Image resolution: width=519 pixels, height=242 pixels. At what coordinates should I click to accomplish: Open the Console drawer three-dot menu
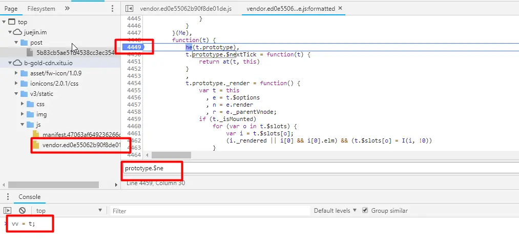7,197
